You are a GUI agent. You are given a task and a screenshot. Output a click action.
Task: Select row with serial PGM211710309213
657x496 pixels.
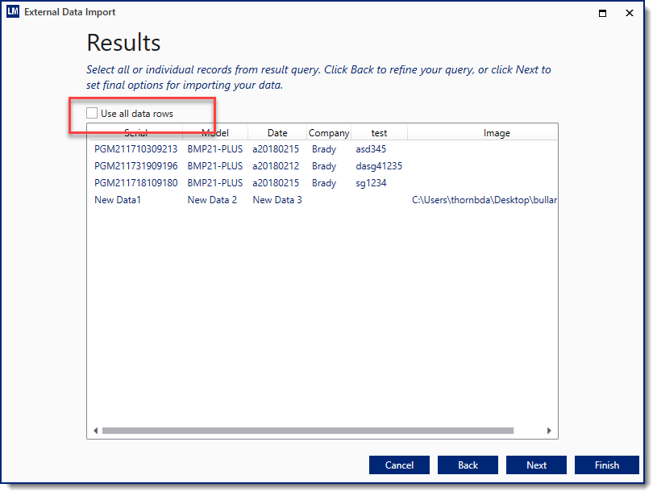click(135, 149)
